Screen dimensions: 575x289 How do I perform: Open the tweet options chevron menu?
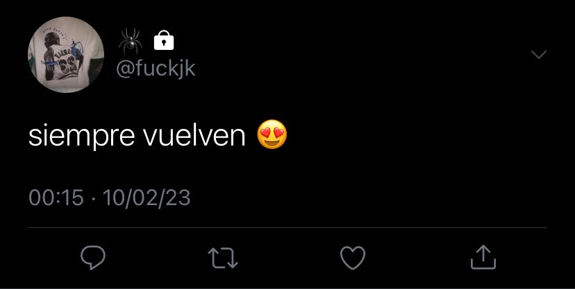coord(539,55)
